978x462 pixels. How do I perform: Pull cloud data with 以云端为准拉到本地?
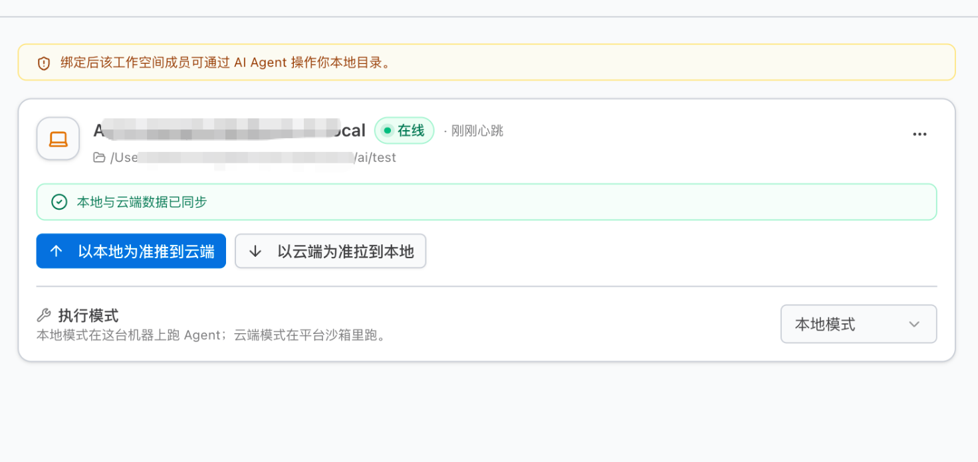click(330, 251)
